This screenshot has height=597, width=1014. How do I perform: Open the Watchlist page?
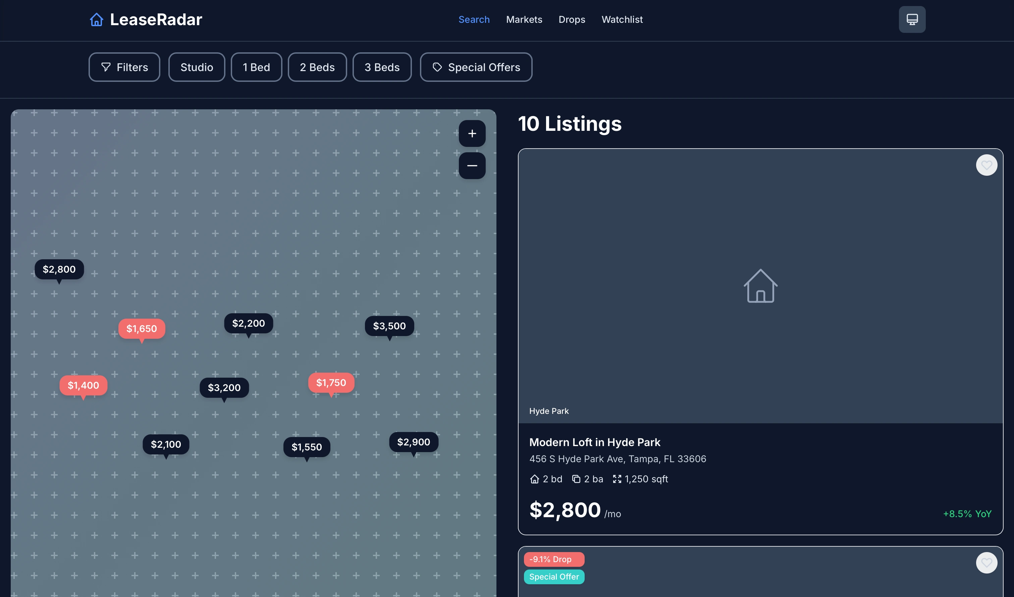(622, 19)
